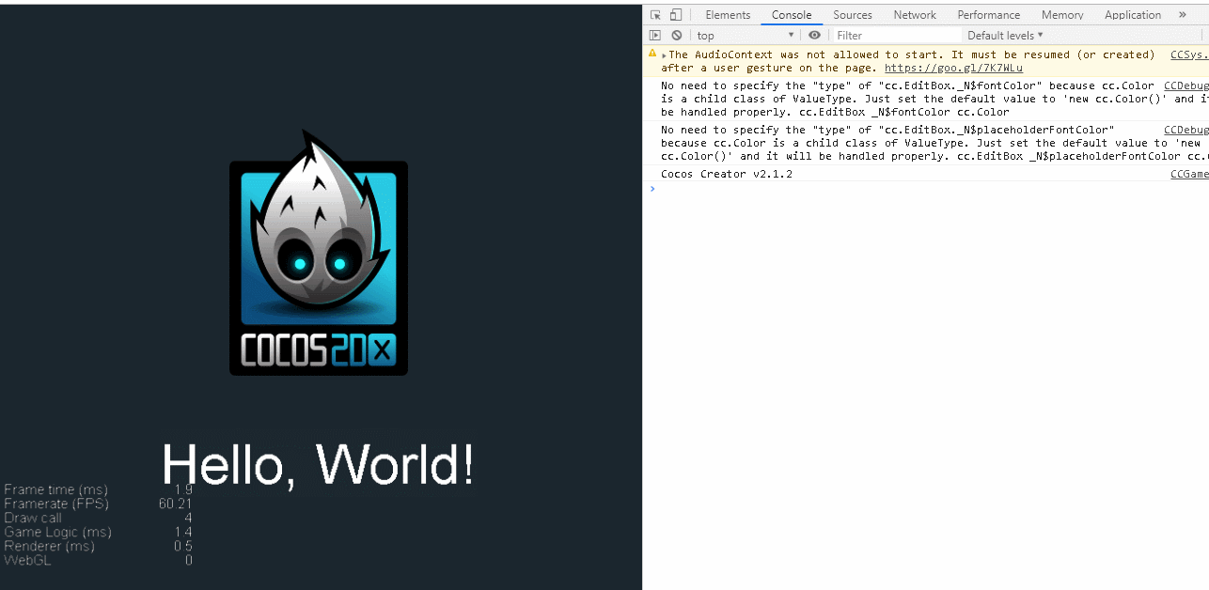Activate the inspect element picker icon
1209x590 pixels.
(x=655, y=15)
